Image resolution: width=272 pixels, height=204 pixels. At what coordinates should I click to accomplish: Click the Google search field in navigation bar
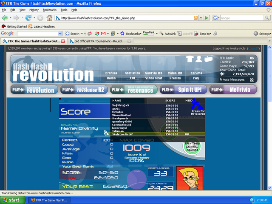coord(242,18)
